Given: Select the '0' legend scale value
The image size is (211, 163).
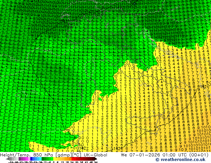Looking at the screenshot, I should tap(54, 162).
